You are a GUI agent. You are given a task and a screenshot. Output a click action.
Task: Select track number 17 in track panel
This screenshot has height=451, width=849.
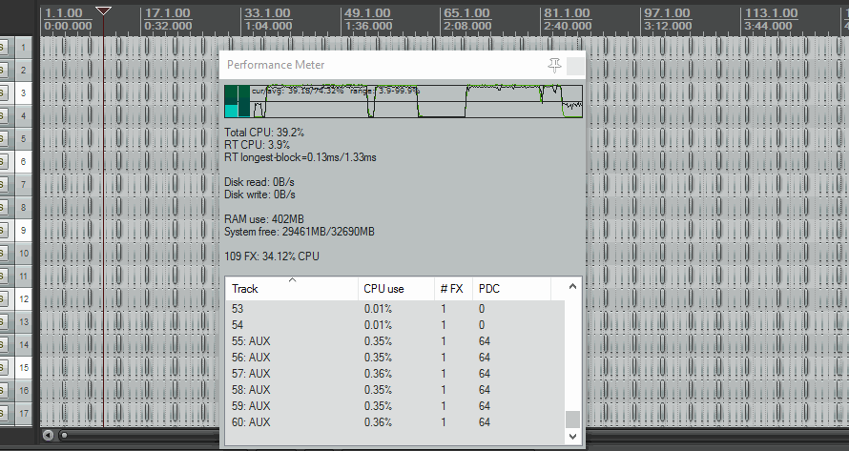[23, 413]
